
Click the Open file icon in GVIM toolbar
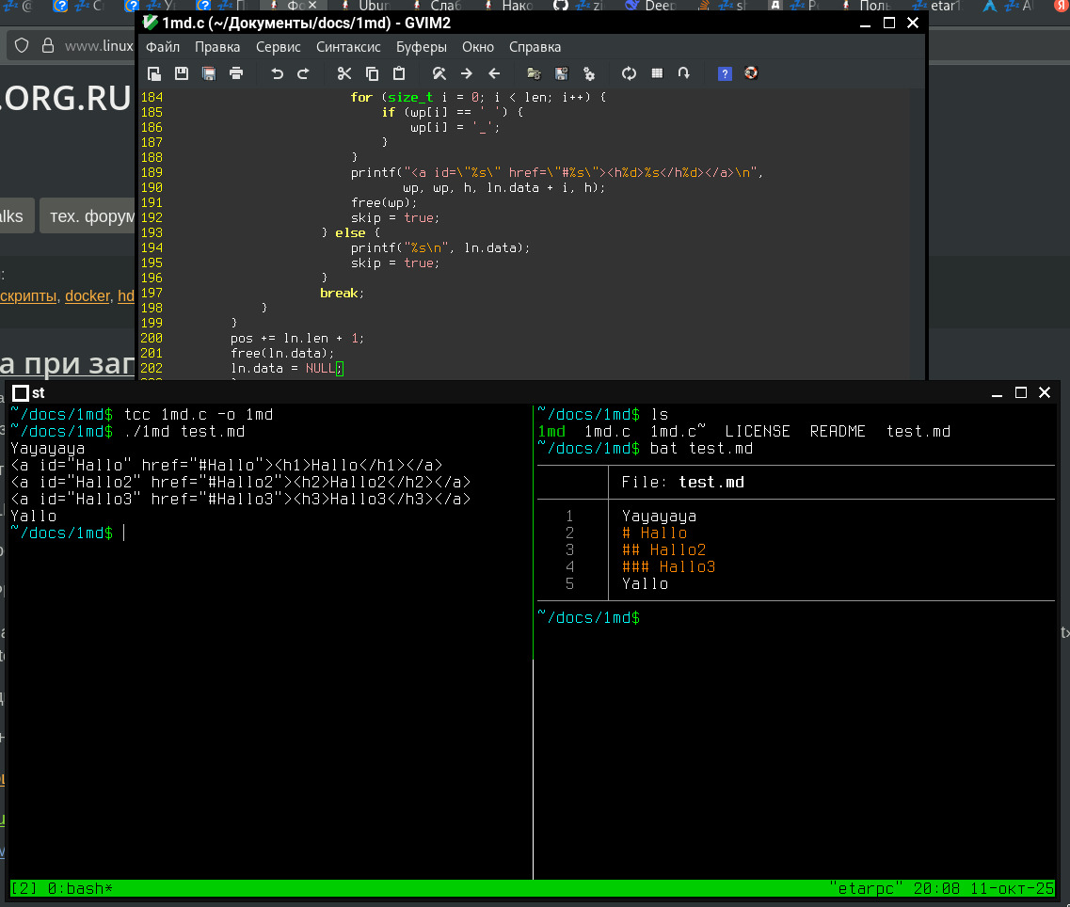click(154, 73)
